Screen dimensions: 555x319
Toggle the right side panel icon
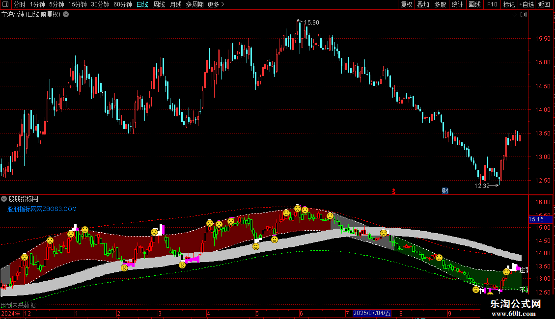pos(524,15)
